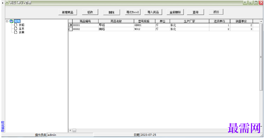Select the 水稻 category
Image resolution: width=267 pixels, height=139 pixels.
point(21,25)
